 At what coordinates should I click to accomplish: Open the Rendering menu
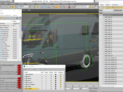pos(40,4)
